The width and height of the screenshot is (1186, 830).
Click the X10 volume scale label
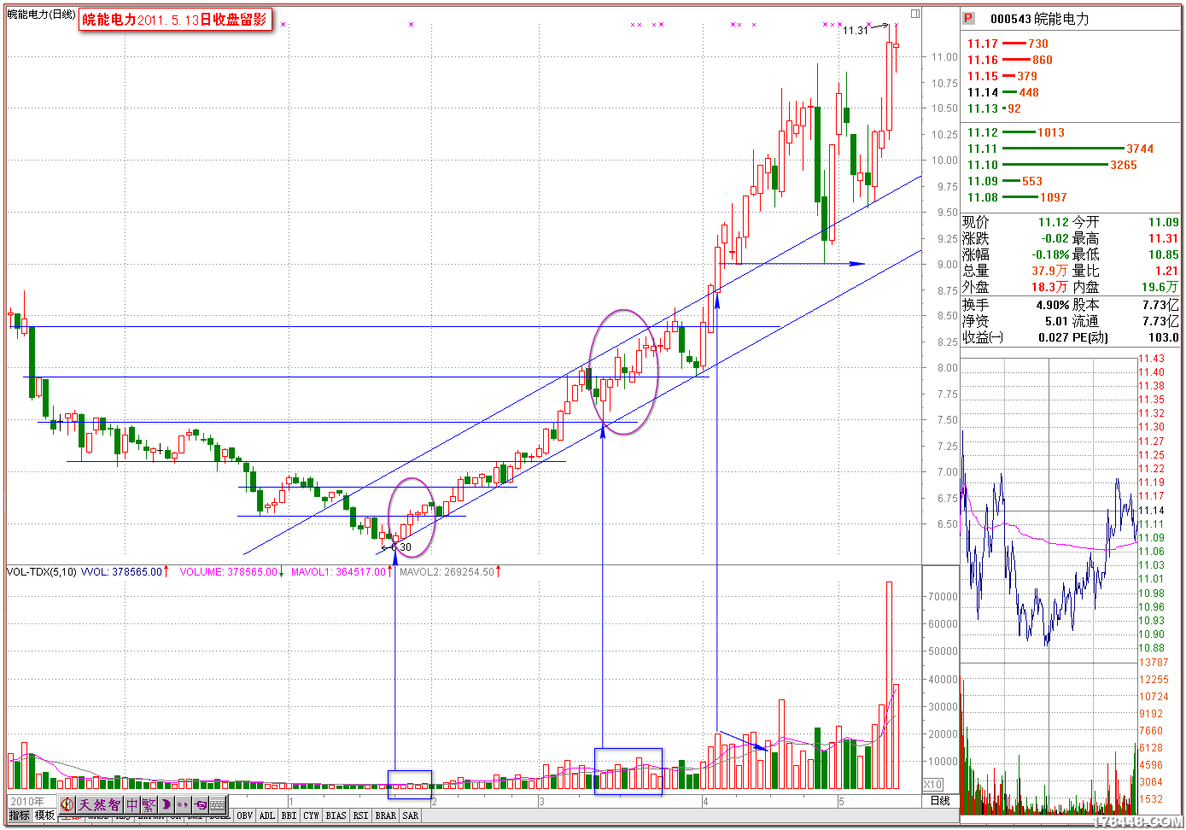pos(933,784)
